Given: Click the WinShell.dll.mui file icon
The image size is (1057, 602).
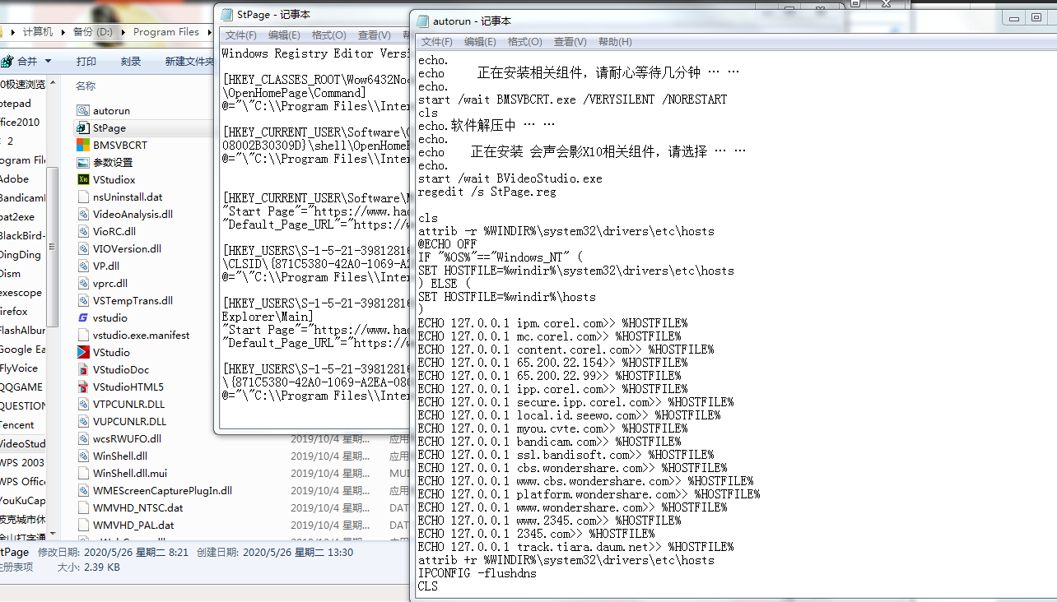Looking at the screenshot, I should pyautogui.click(x=83, y=473).
